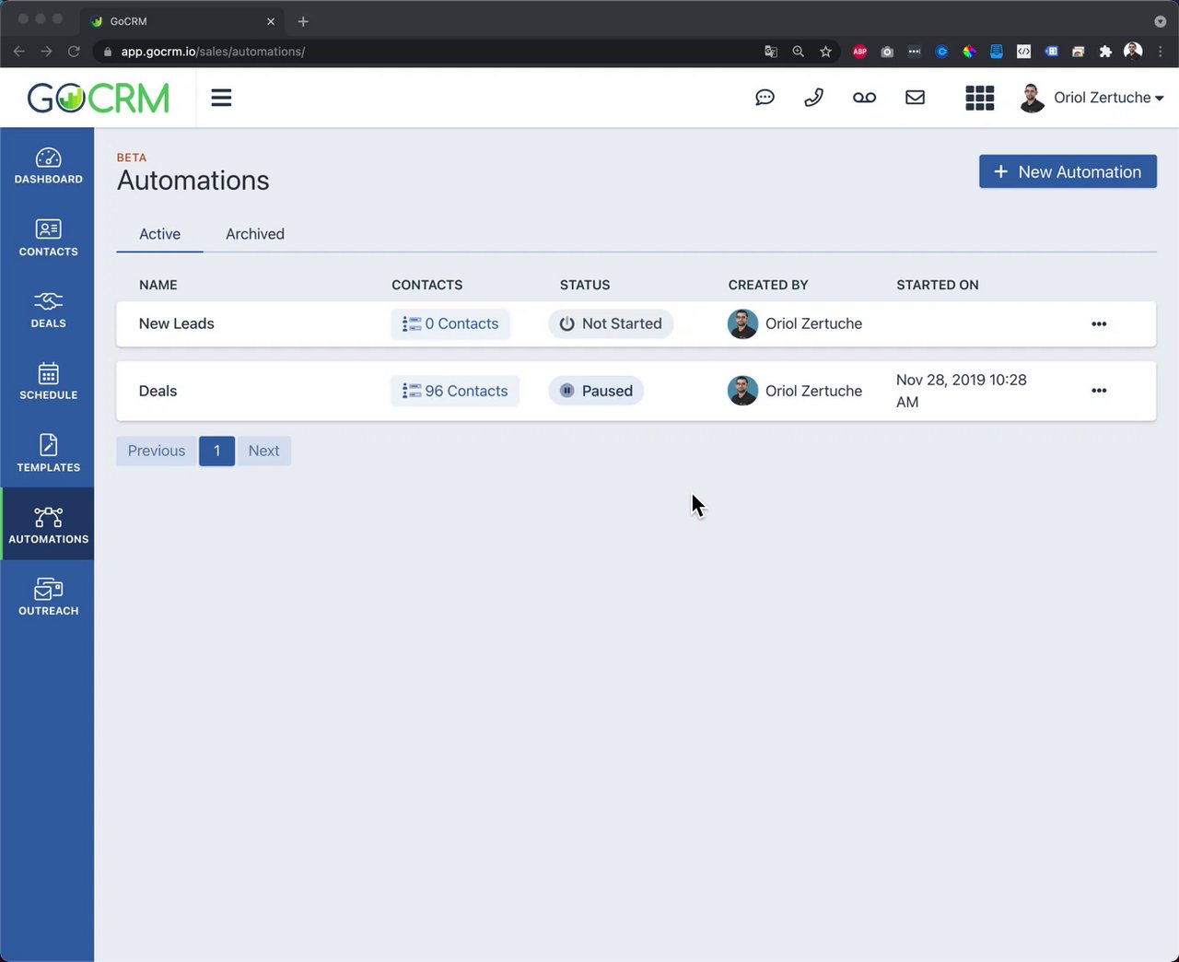
Task: View 96 Contacts for Deals
Action: (455, 391)
